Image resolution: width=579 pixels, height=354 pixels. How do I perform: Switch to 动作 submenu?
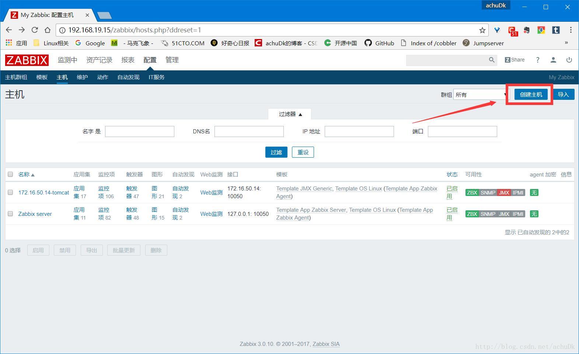coord(102,77)
